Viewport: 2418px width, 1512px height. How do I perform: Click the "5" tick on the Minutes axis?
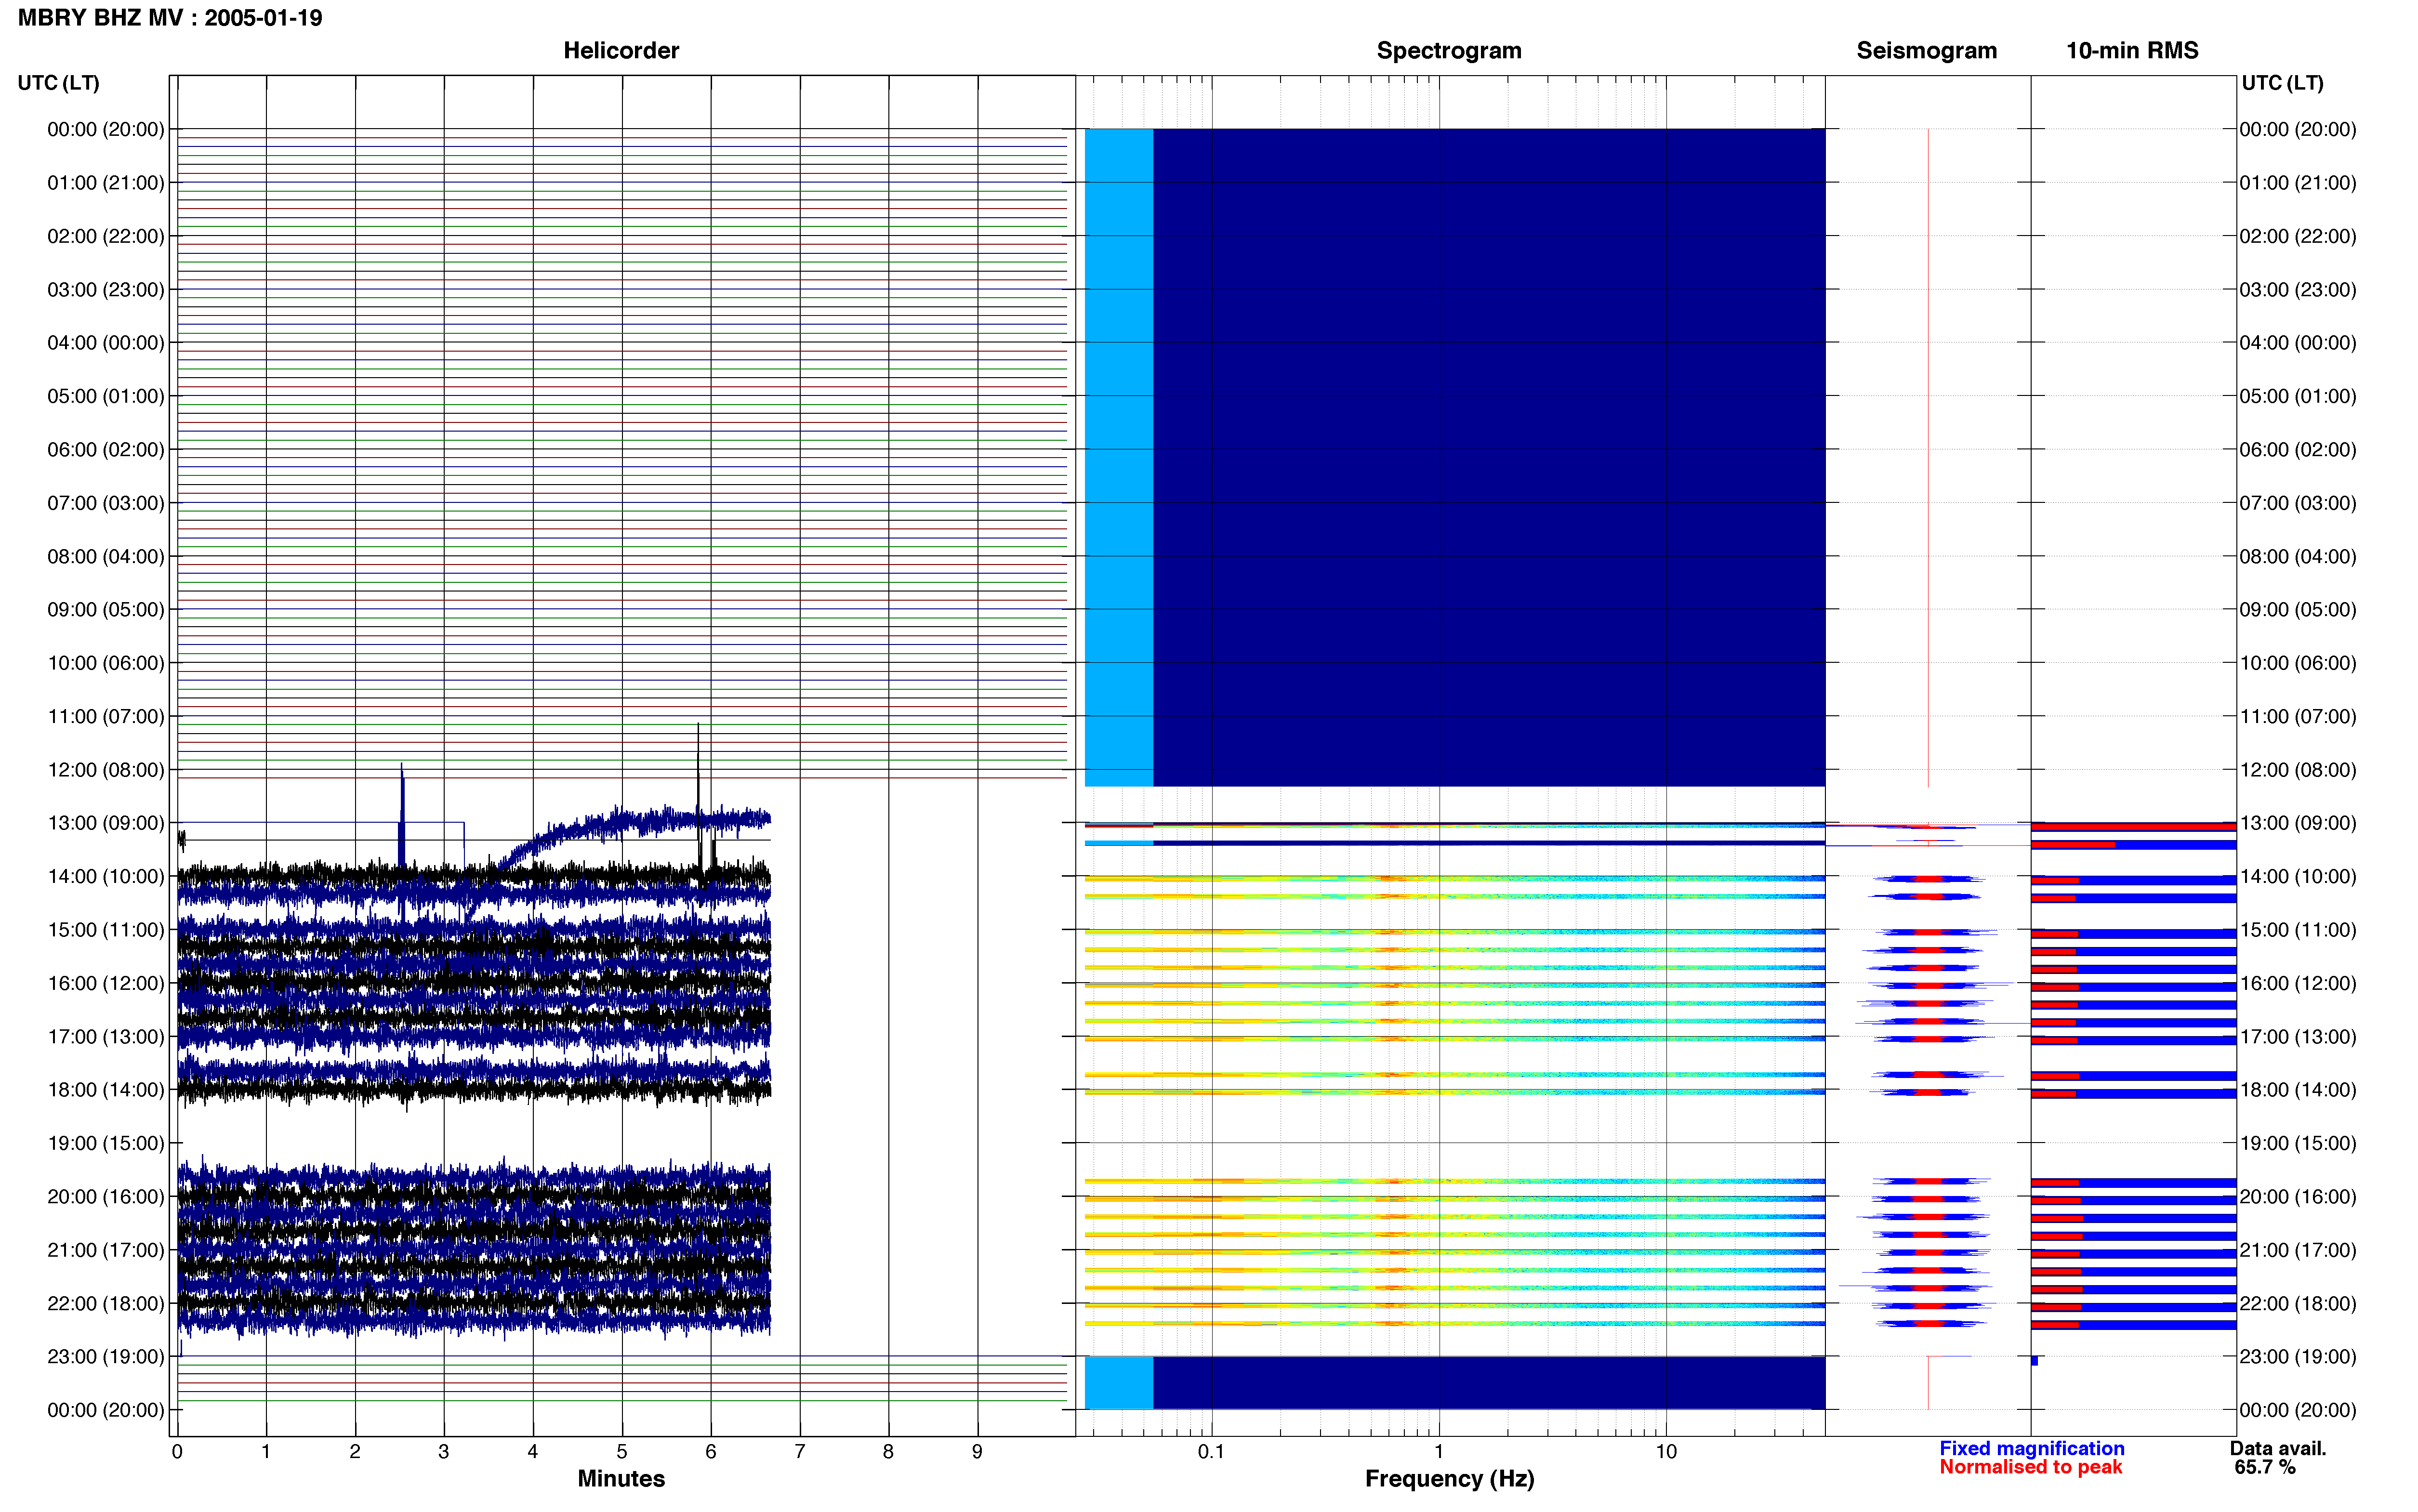(622, 1451)
